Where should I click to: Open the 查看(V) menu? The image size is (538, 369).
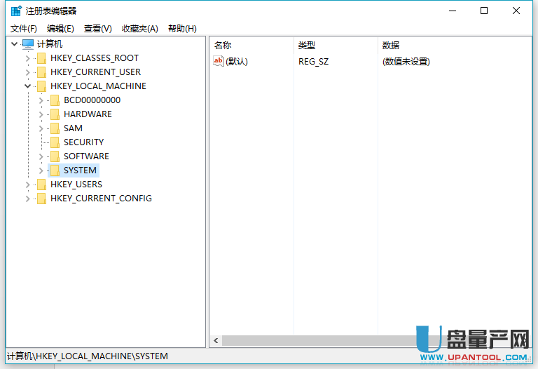[x=98, y=29]
